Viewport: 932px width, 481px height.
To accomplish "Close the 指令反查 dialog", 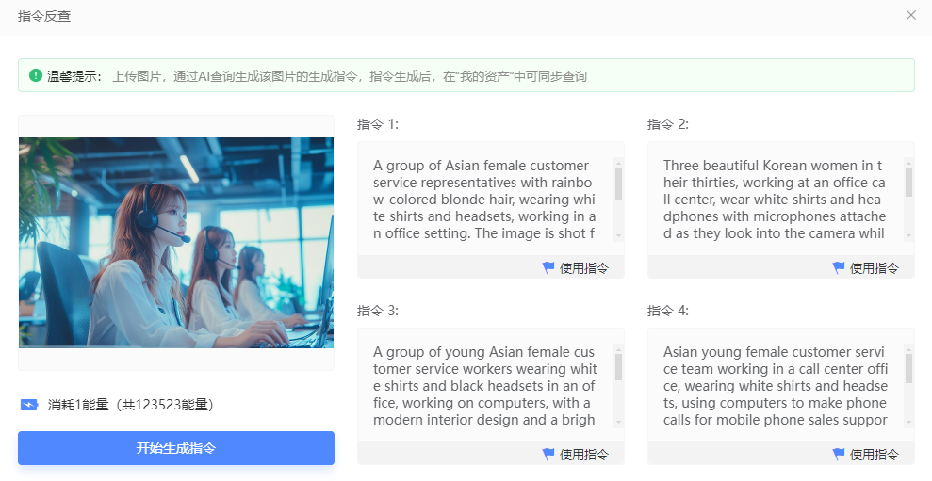I will tap(910, 15).
